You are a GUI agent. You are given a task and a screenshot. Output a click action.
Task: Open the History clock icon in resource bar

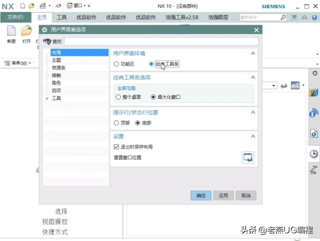point(314,154)
